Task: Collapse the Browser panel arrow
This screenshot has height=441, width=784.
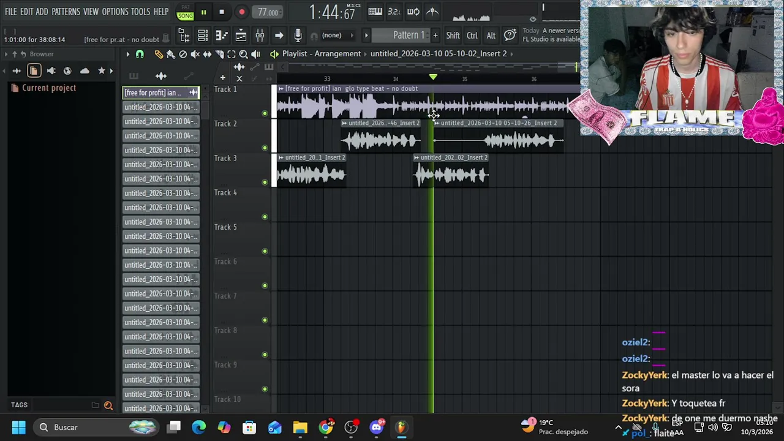Action: [6, 54]
